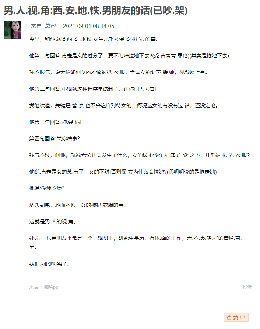
Task: Click the line 他第二句回答
Action: [x=93, y=89]
